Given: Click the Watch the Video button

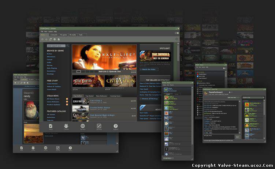Looking at the screenshot, I should pyautogui.click(x=149, y=70).
